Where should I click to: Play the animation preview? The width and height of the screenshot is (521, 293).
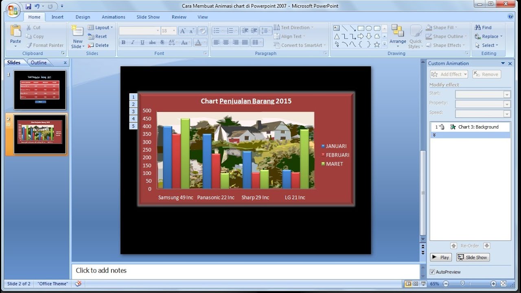click(441, 257)
